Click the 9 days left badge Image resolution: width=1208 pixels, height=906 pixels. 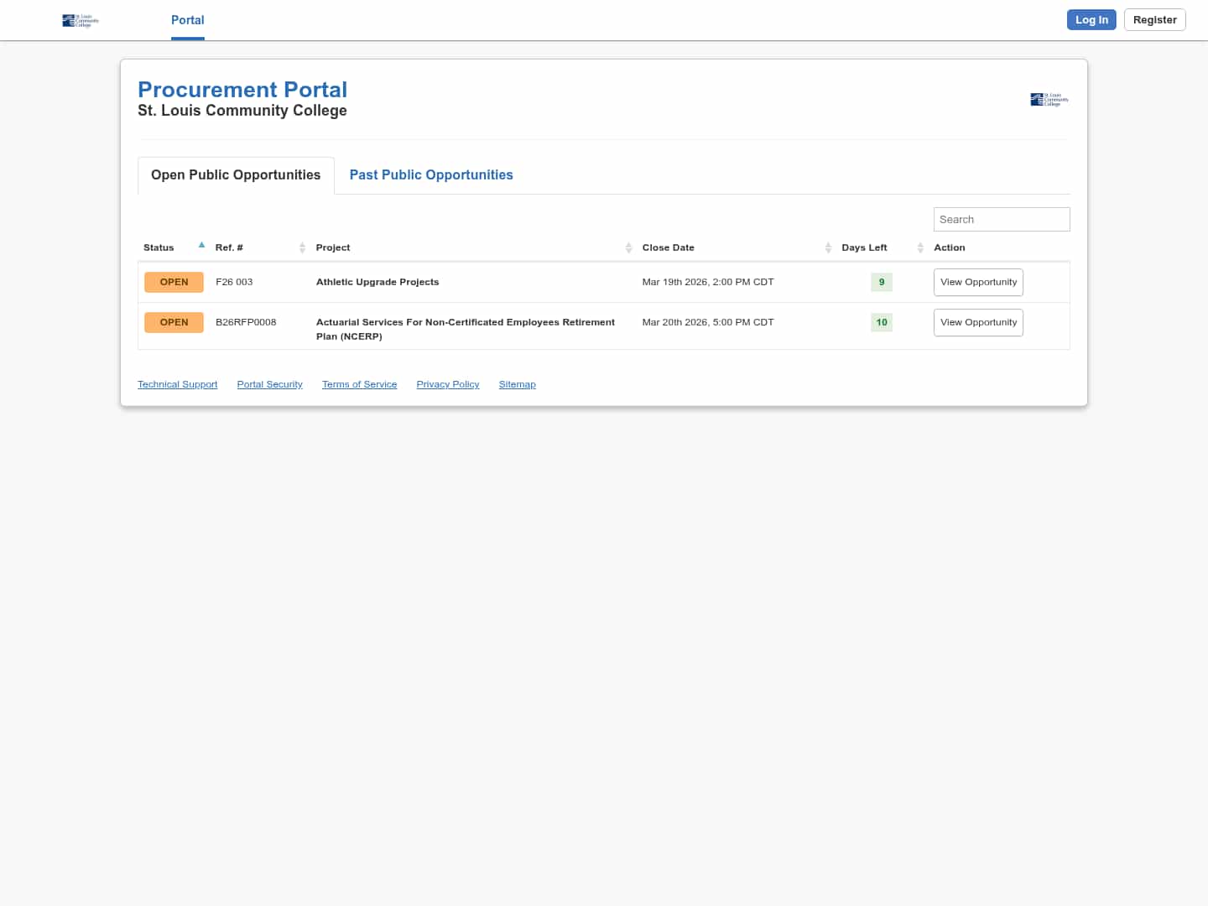[881, 282]
